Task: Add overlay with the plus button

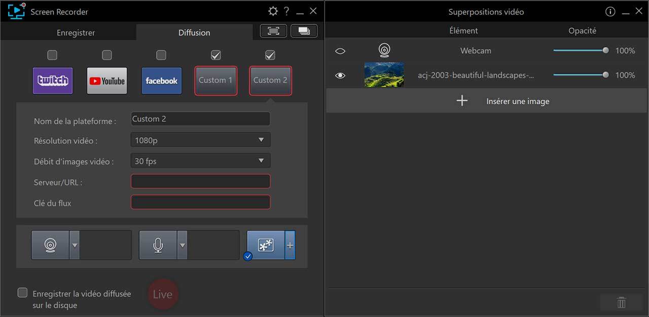Action: coord(290,245)
